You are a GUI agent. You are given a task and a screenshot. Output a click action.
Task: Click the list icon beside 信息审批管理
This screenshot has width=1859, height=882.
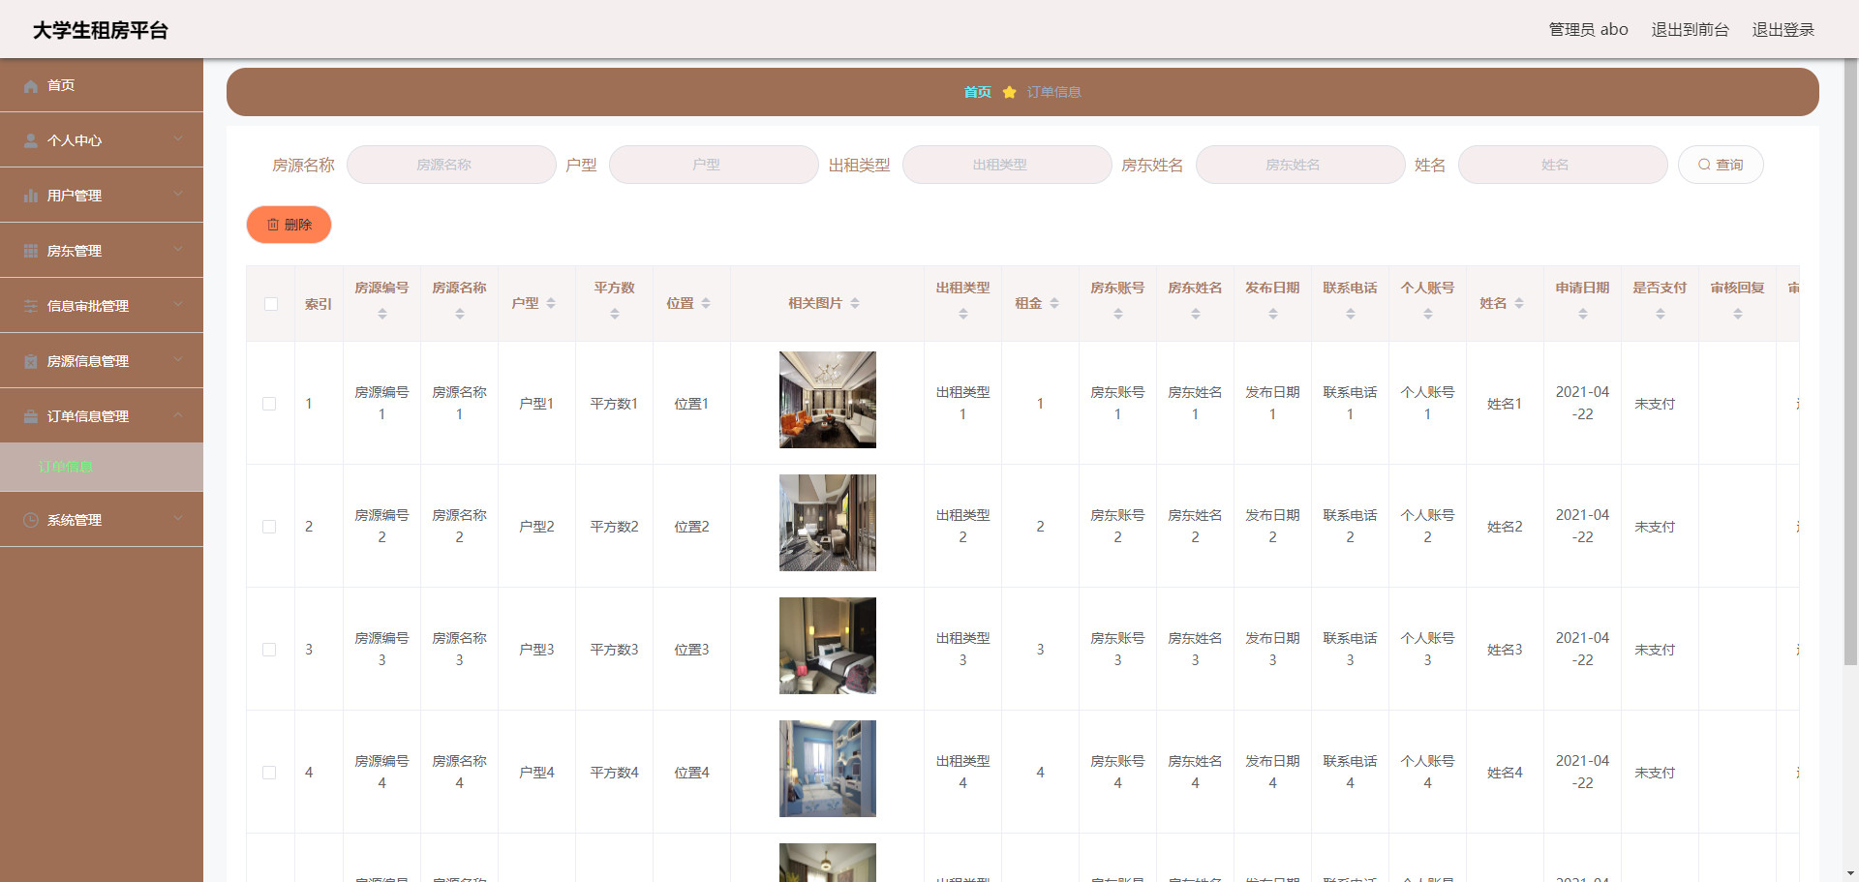click(x=31, y=307)
